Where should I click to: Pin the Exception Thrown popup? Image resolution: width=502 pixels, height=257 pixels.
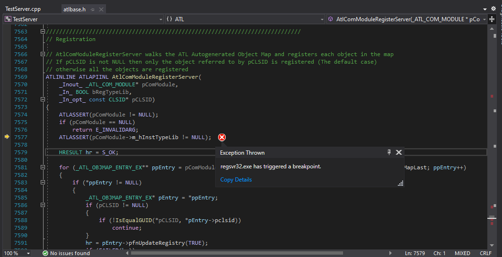389,152
